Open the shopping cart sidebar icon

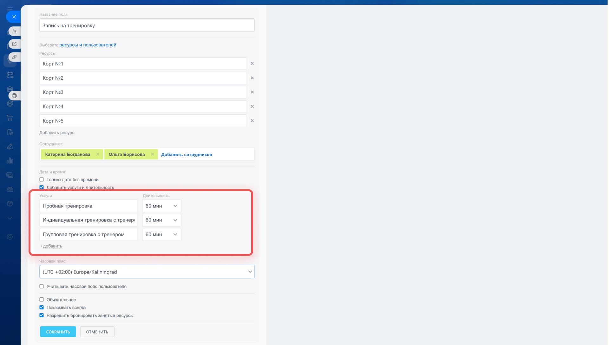click(10, 118)
